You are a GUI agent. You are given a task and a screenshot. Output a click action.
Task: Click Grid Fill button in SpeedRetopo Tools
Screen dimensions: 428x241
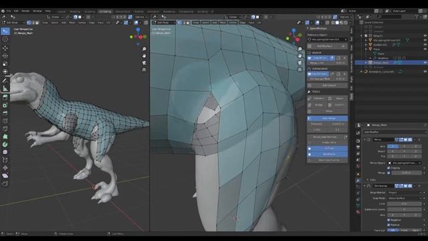[337, 105]
